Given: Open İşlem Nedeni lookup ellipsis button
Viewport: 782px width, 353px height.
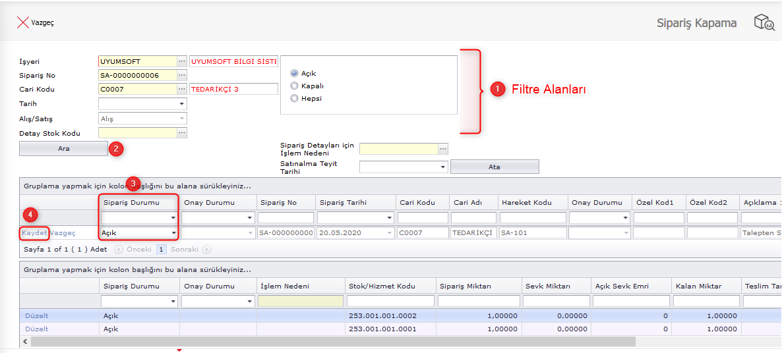Looking at the screenshot, I should point(443,149).
